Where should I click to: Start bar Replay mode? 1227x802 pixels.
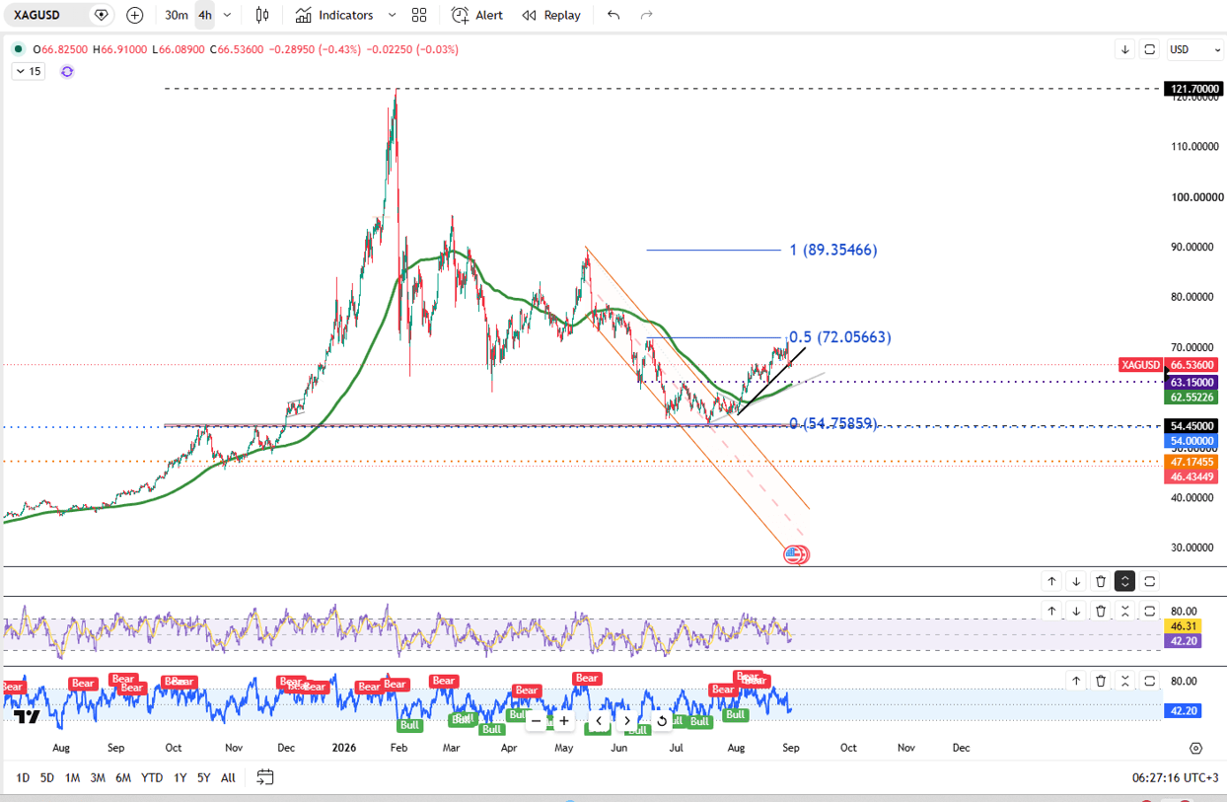point(551,15)
